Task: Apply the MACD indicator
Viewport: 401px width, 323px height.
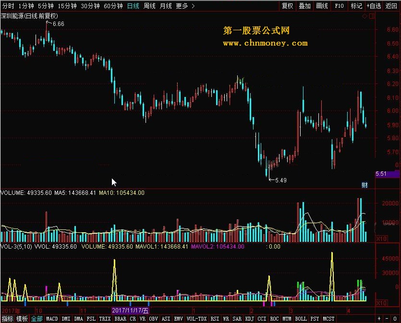Action: 52,319
